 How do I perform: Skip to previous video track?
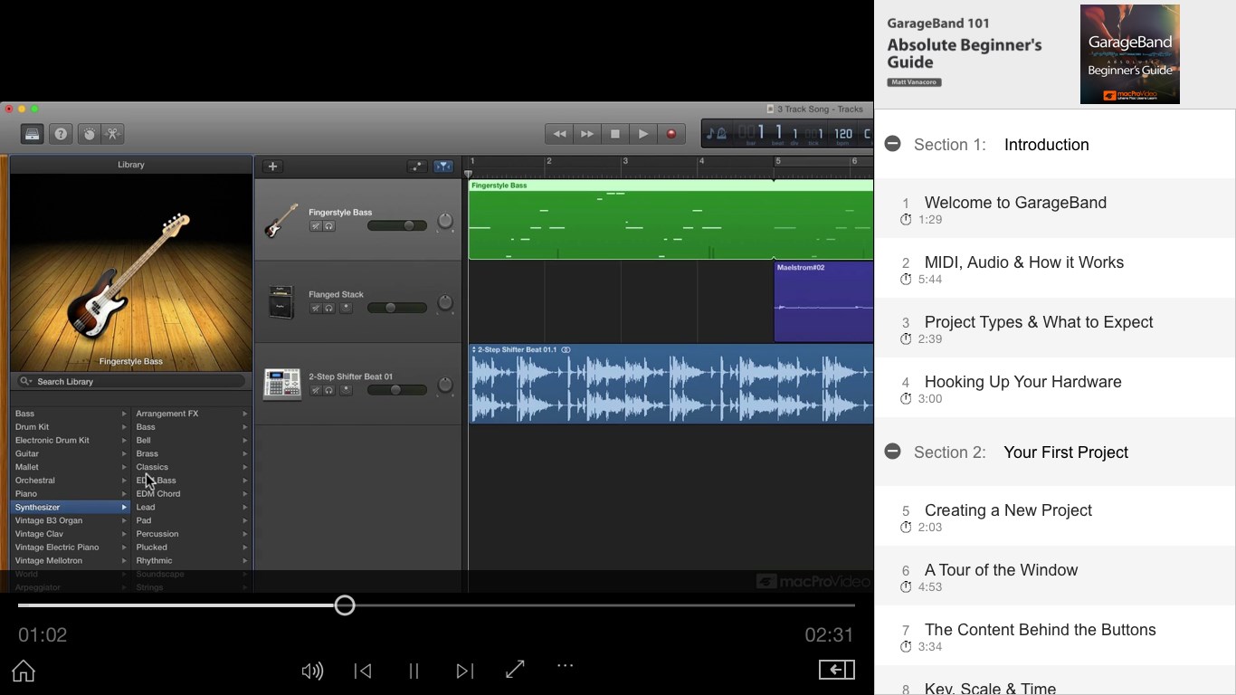tap(363, 671)
